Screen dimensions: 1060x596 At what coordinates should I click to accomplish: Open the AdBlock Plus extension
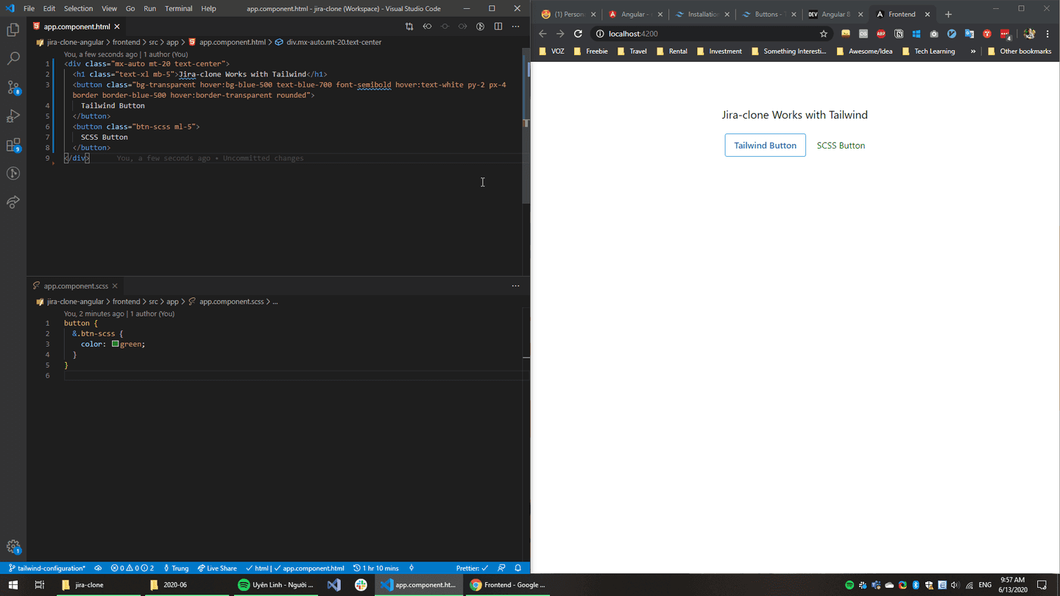pos(881,33)
